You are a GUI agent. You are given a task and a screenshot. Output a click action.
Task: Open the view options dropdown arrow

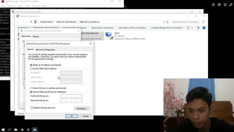192,28
